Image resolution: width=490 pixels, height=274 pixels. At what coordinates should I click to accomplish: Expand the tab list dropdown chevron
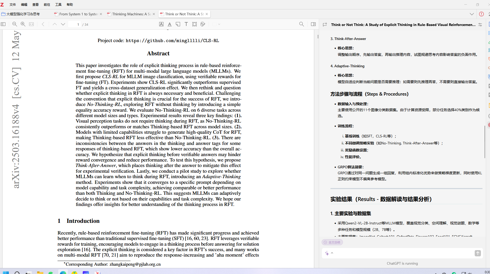pyautogui.click(x=472, y=14)
